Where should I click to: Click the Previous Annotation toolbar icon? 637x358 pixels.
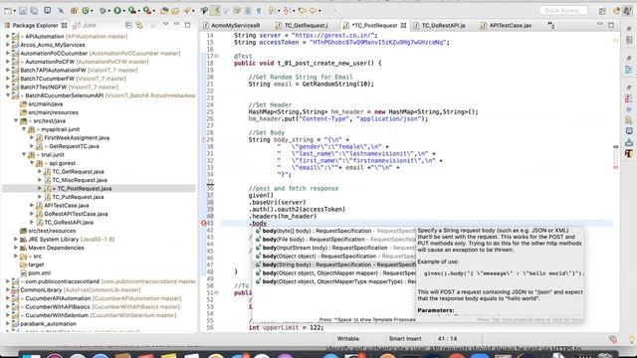(287, 11)
